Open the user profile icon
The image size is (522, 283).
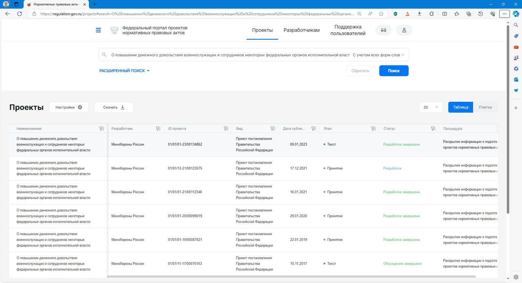[404, 30]
